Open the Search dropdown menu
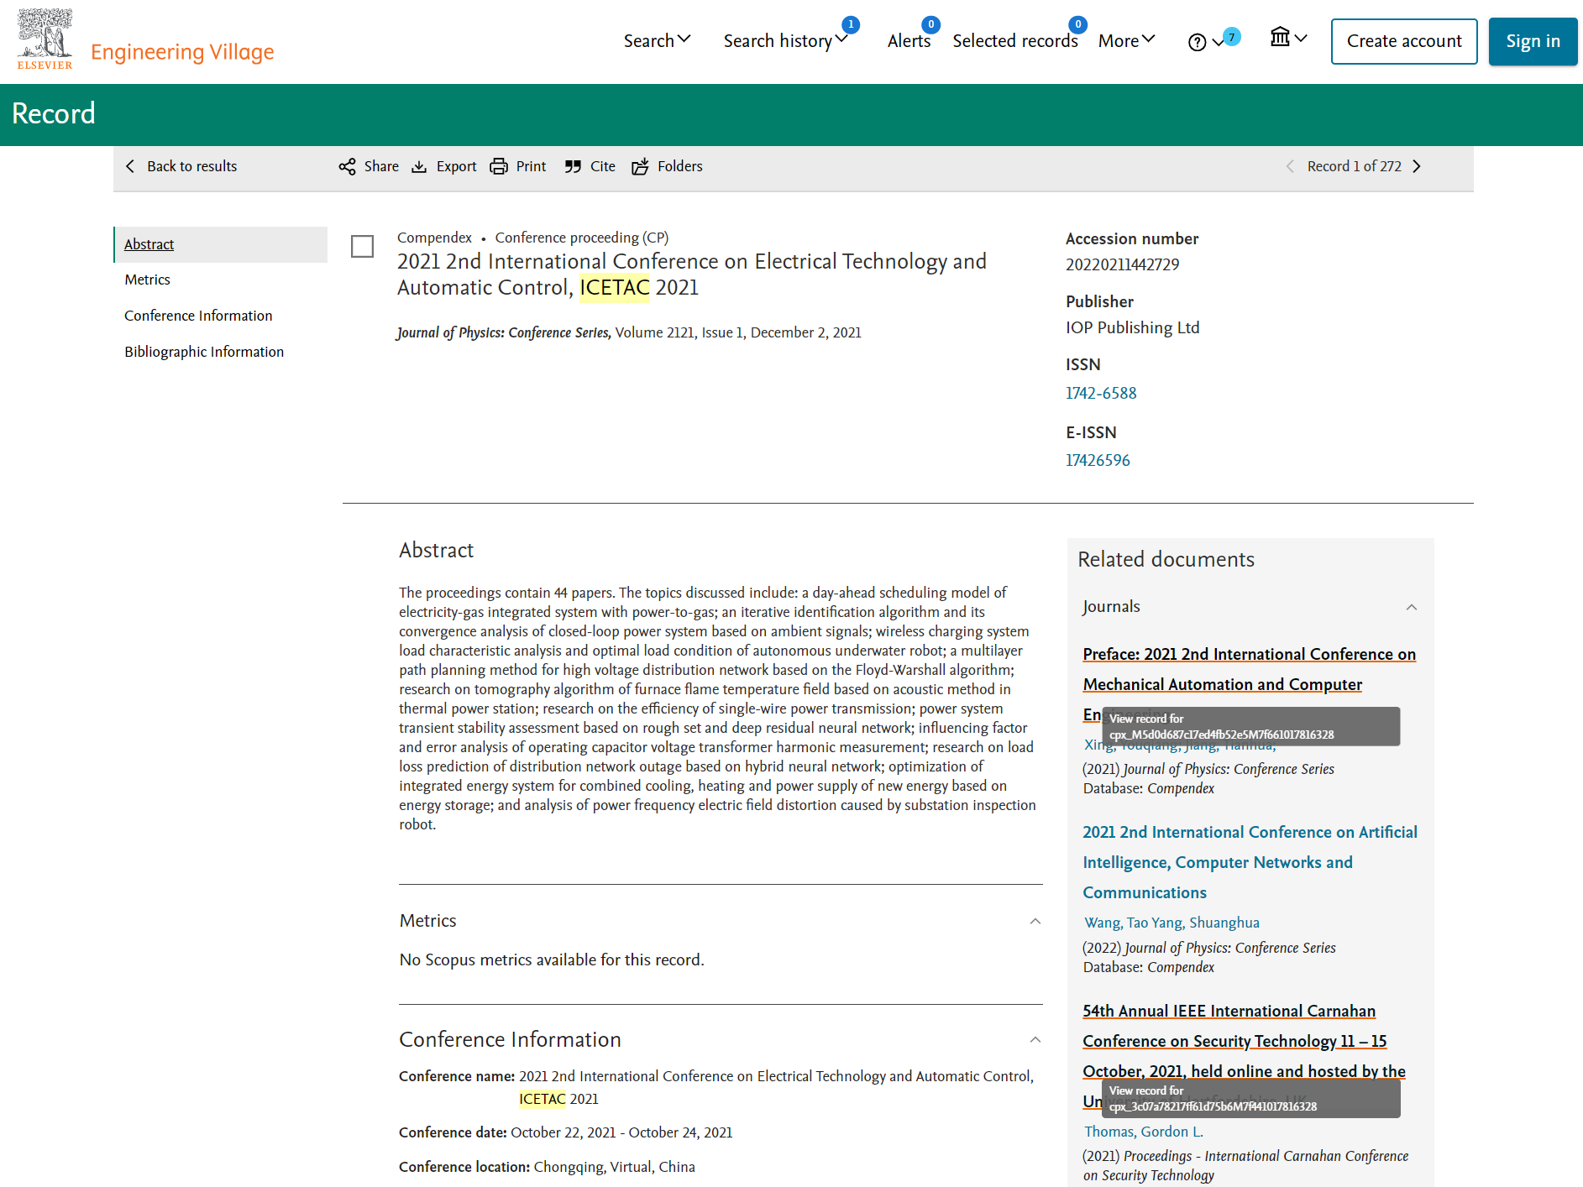Image resolution: width=1583 pixels, height=1187 pixels. 657,40
